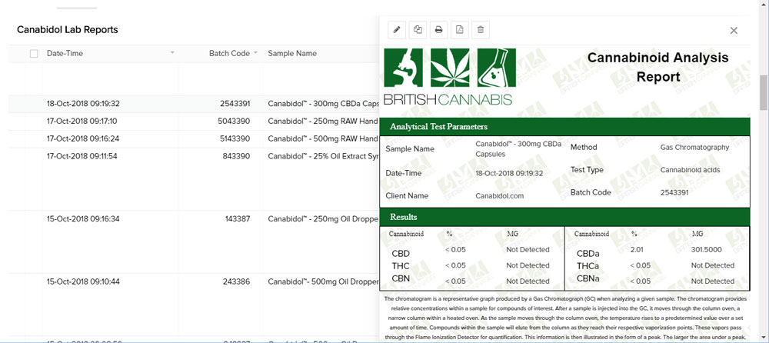Export report as PDF icon

pyautogui.click(x=460, y=30)
